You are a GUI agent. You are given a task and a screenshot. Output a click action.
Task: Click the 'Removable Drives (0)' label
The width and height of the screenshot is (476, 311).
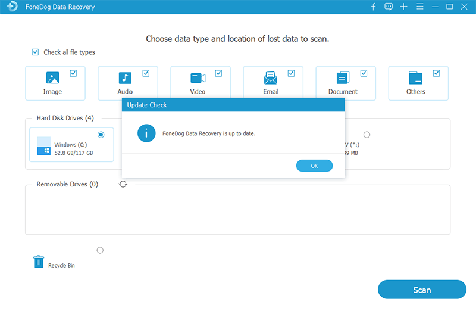point(67,184)
